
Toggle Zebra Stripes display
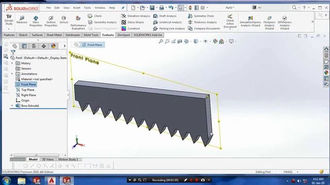pyautogui.click(x=133, y=22)
